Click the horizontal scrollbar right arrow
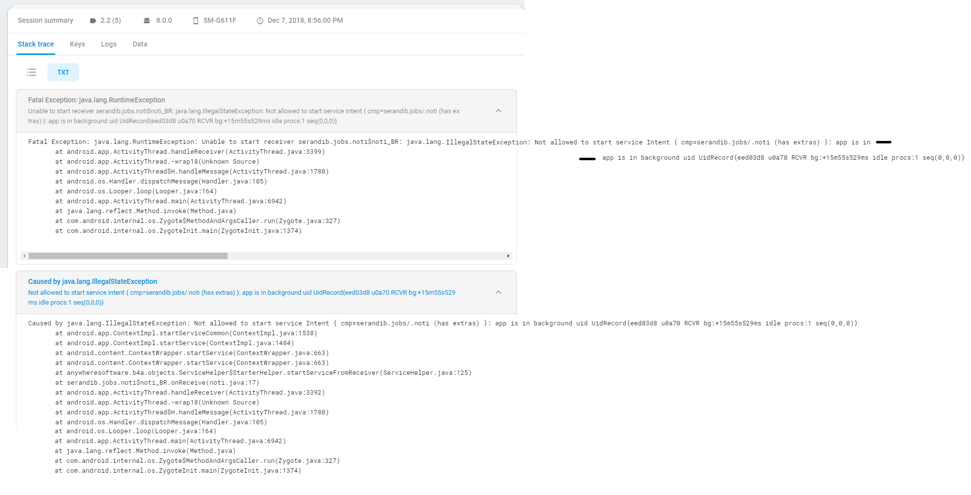This screenshot has height=495, width=971. (509, 256)
